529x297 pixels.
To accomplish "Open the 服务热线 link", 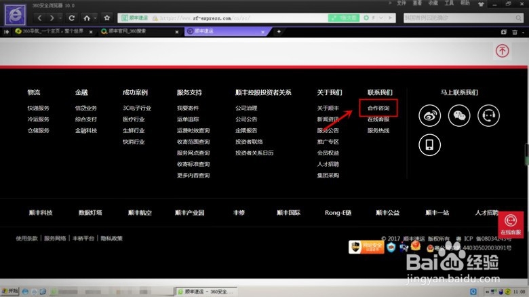I will click(378, 130).
